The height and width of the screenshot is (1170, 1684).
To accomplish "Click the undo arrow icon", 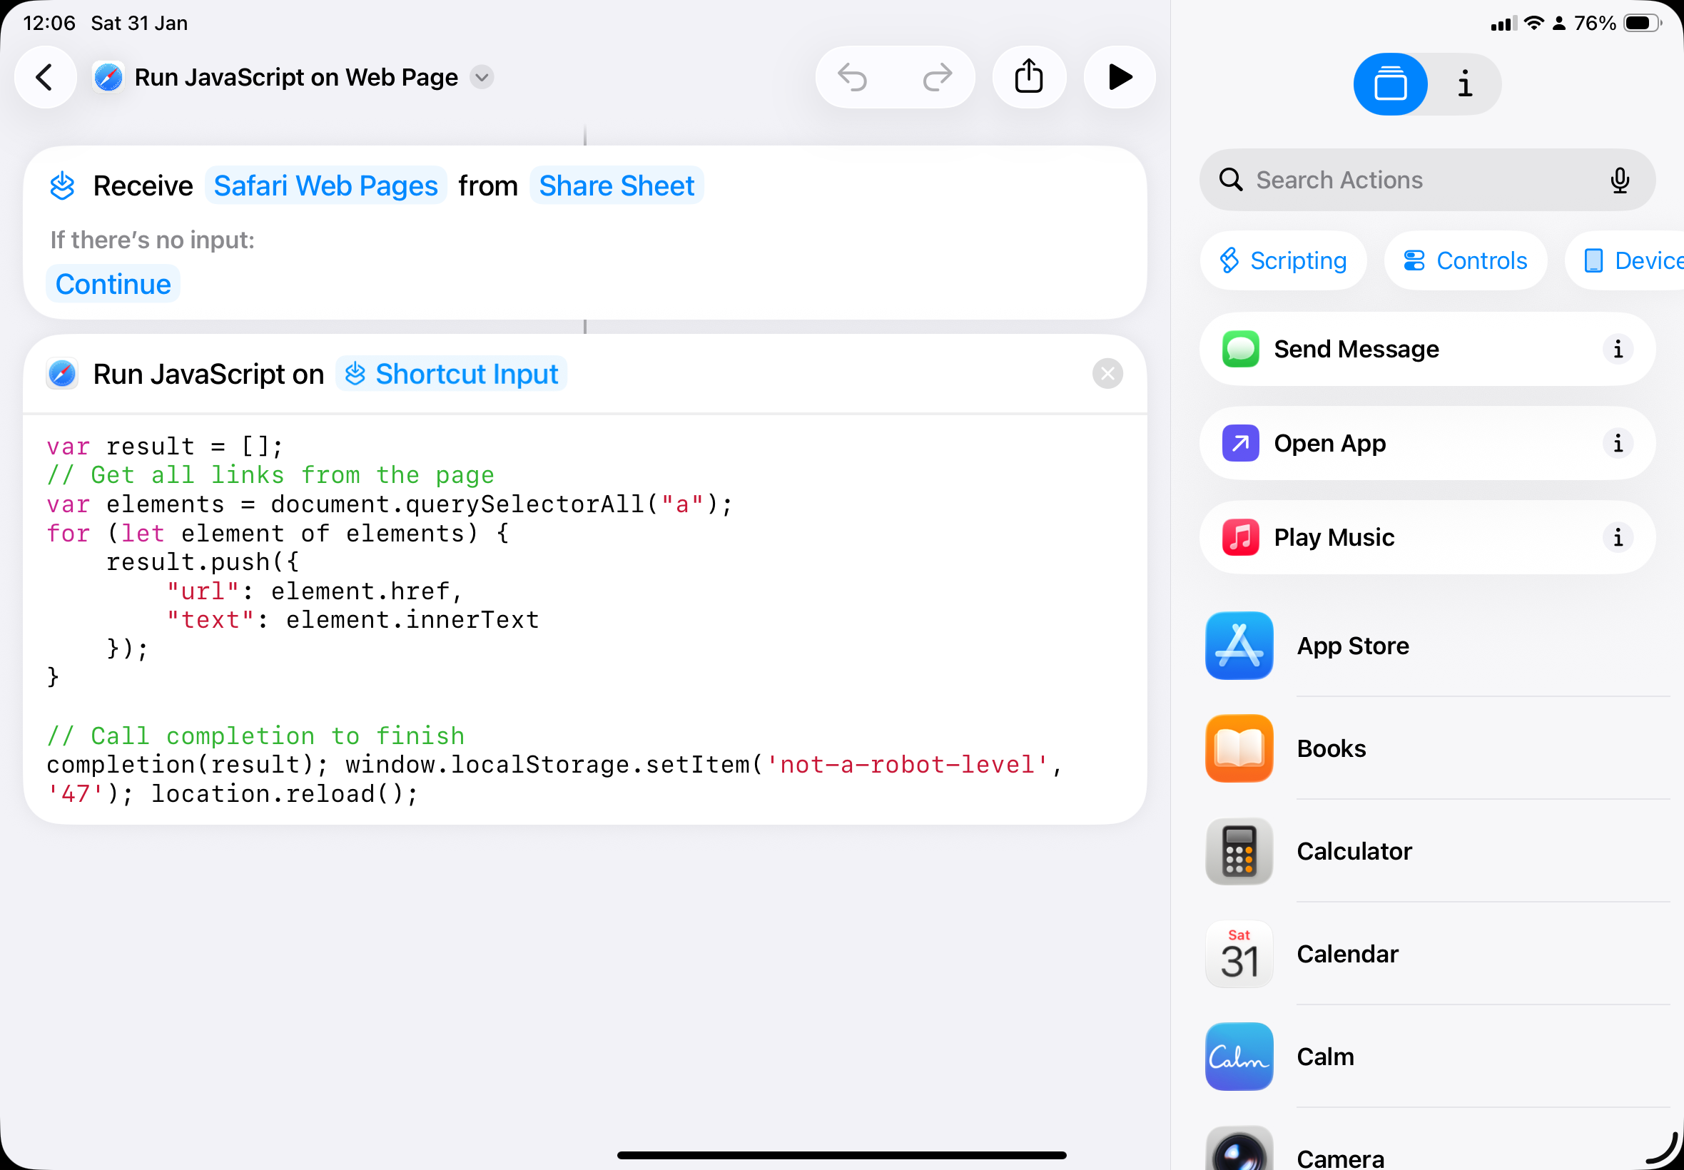I will click(x=853, y=77).
